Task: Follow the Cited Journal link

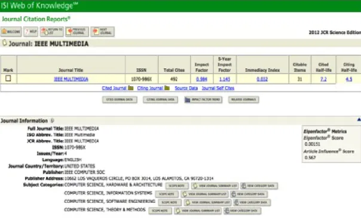Action: (x=114, y=88)
